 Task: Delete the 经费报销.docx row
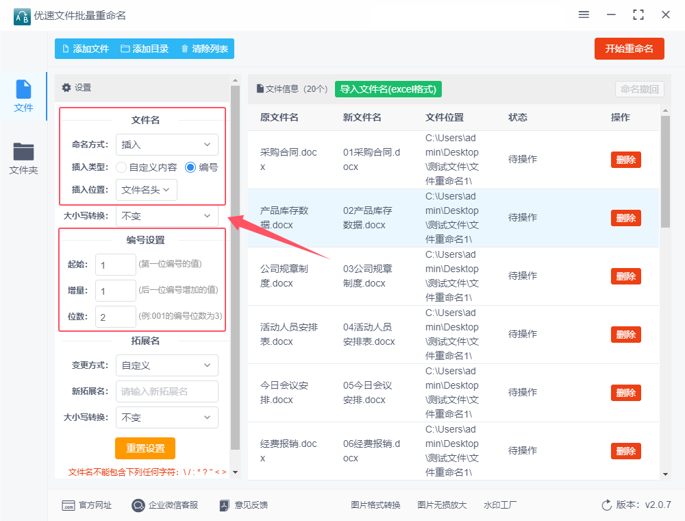coord(625,451)
